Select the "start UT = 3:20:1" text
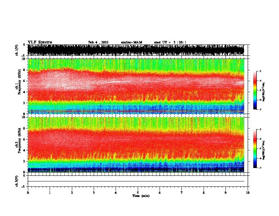Viewport: 279px width, 216px height. point(170,42)
